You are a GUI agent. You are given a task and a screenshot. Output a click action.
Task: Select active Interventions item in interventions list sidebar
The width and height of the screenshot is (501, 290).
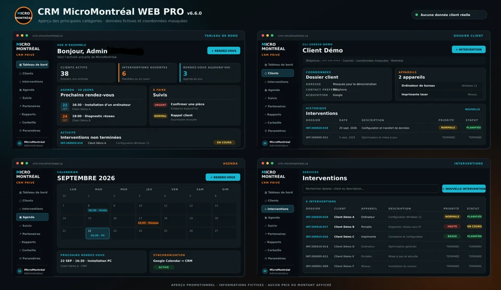278,209
